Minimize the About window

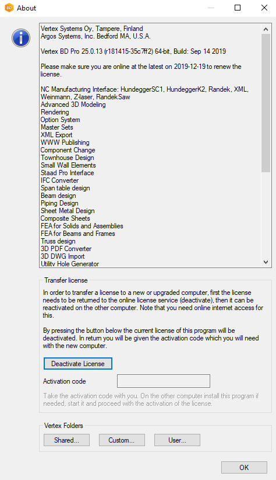pos(211,8)
